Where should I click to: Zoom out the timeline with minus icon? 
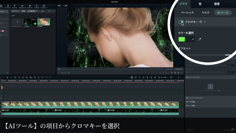(x=159, y=77)
